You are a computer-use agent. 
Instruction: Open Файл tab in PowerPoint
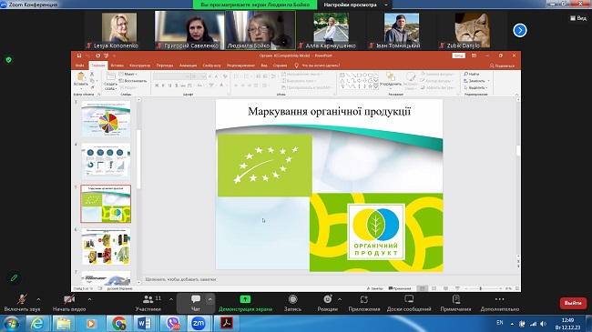(79, 65)
